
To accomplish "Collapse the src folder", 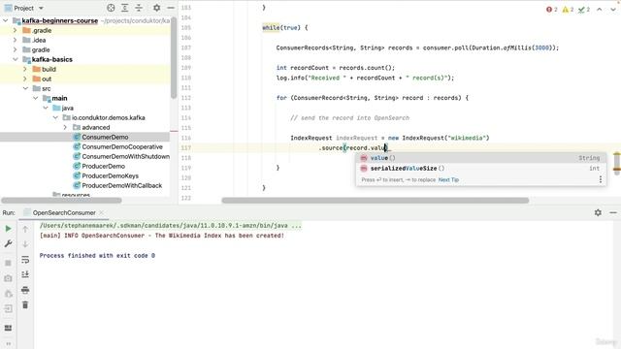I will pos(25,88).
